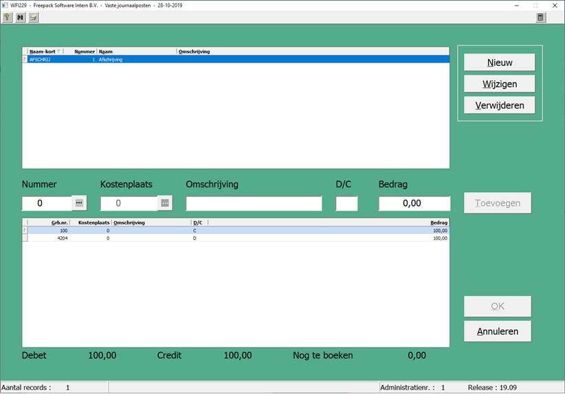This screenshot has height=394, width=565.
Task: Click into the Bedrag input field
Action: pos(414,204)
